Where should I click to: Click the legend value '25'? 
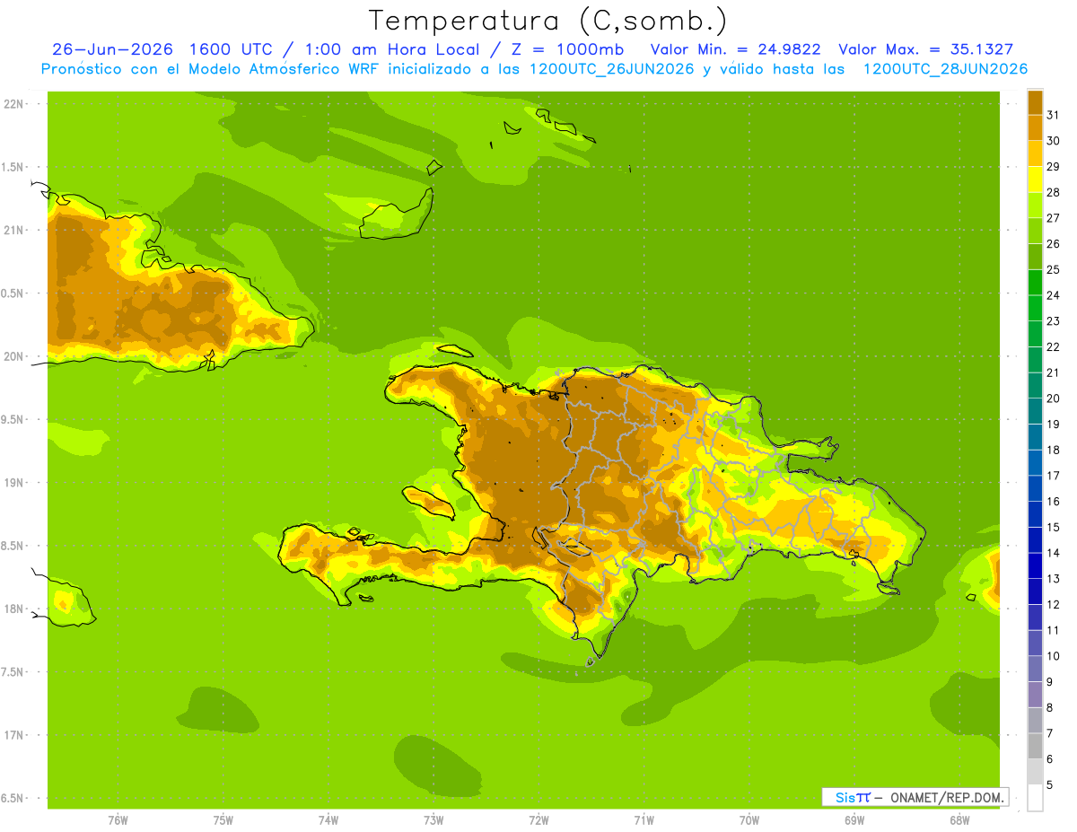coord(1054,269)
